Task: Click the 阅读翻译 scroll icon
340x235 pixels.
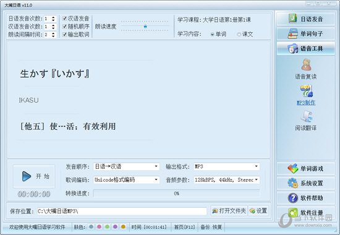Action: (x=306, y=117)
